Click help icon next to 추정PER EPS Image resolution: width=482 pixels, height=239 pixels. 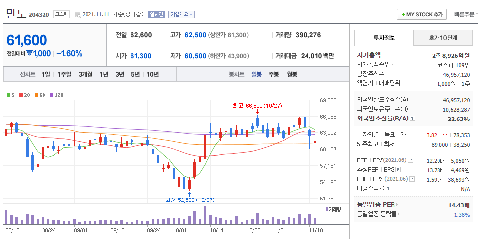tap(398, 169)
